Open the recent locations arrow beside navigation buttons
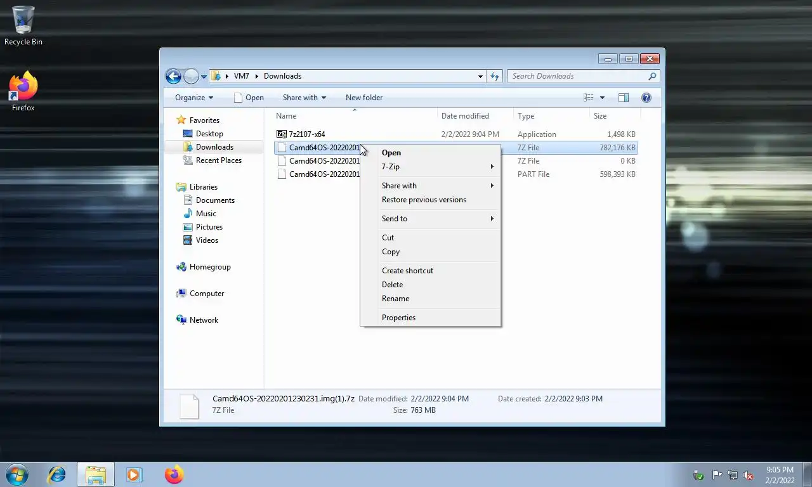Image resolution: width=812 pixels, height=487 pixels. point(204,76)
